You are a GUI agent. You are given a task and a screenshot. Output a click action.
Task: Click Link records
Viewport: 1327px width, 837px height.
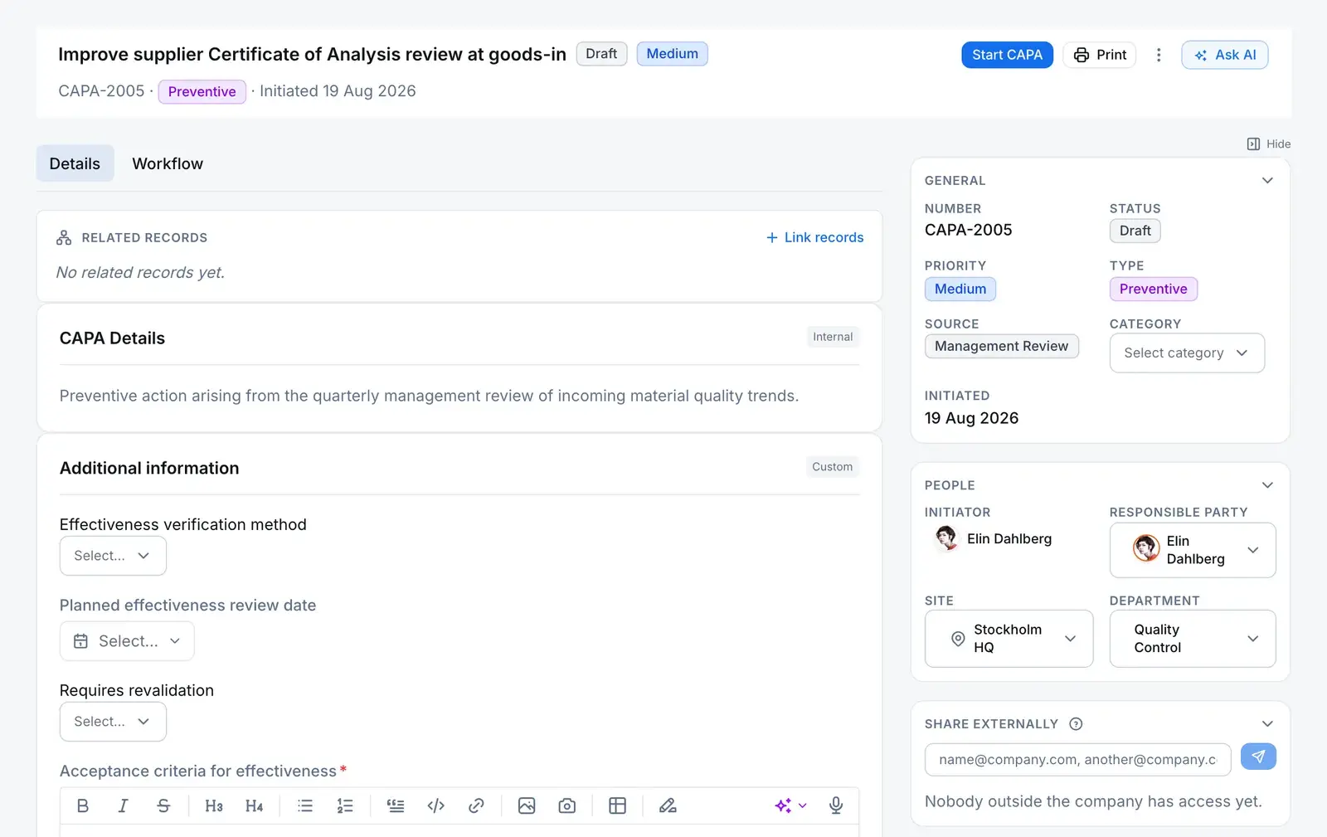815,237
